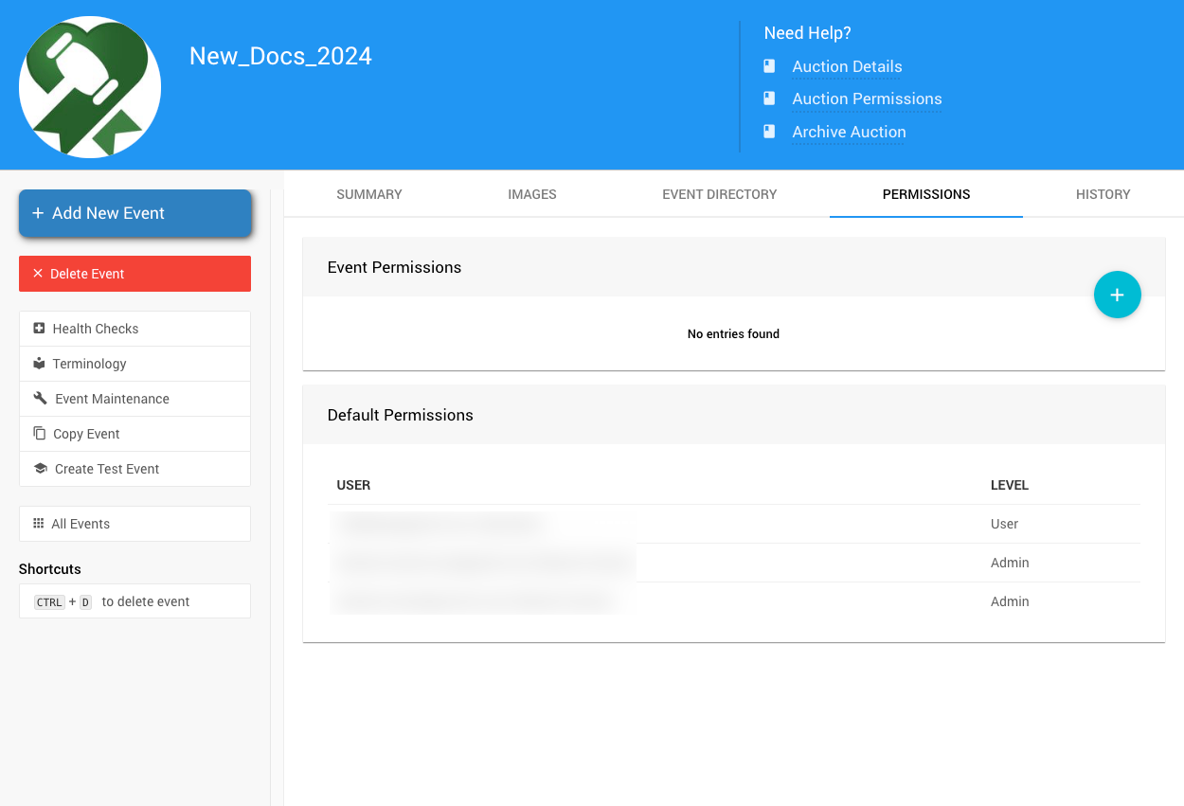The height and width of the screenshot is (806, 1184).
Task: Click the All Events grid icon
Action: [x=39, y=524]
